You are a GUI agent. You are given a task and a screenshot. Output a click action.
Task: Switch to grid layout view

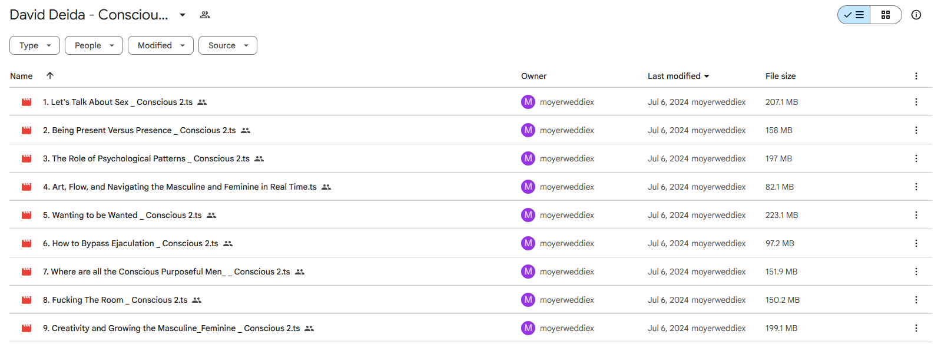click(886, 15)
